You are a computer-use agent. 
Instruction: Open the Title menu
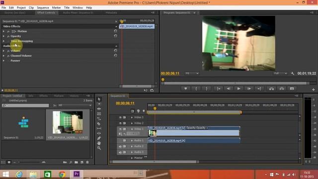pyautogui.click(x=67, y=7)
